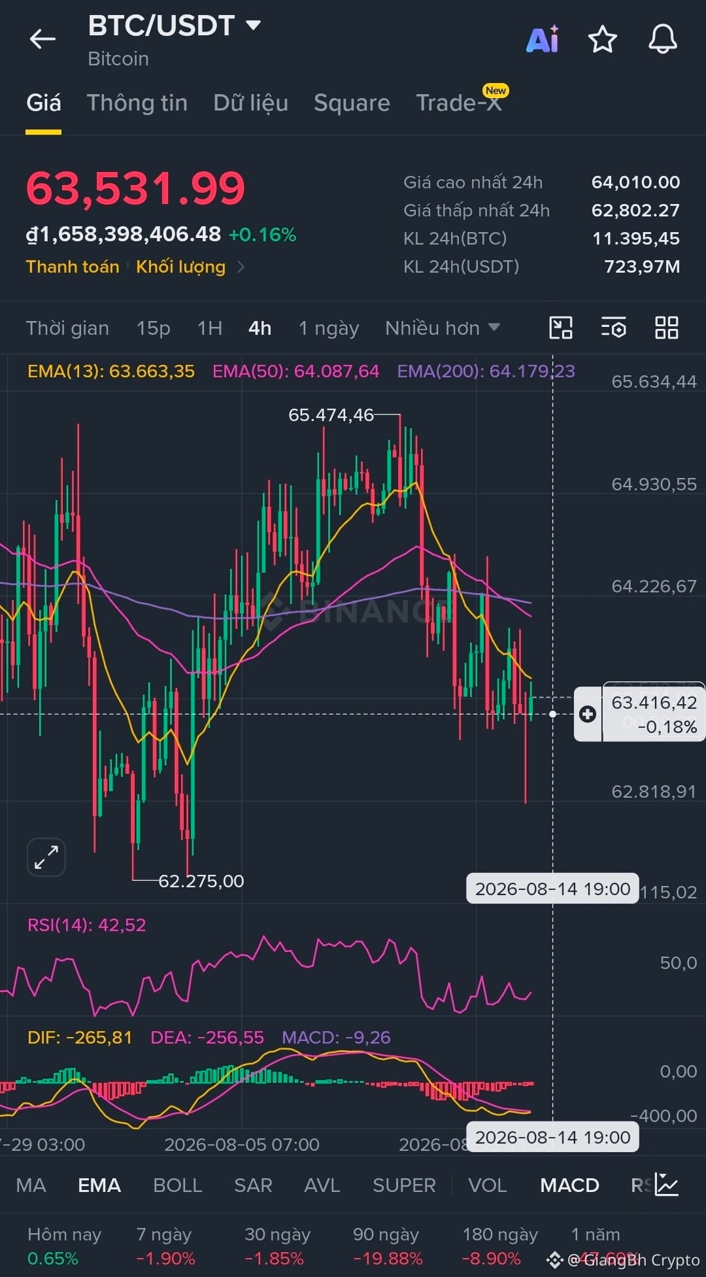
Task: Tap the Giá thấp nhất 24h value 62,802.27
Action: 635,211
